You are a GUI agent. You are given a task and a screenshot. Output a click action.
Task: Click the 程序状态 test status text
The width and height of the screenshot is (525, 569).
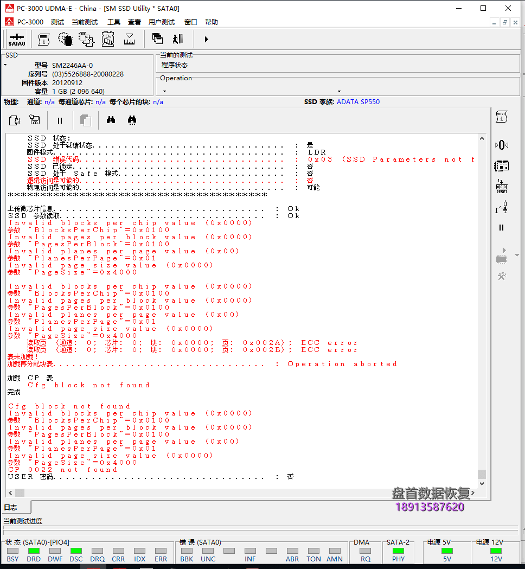click(175, 65)
